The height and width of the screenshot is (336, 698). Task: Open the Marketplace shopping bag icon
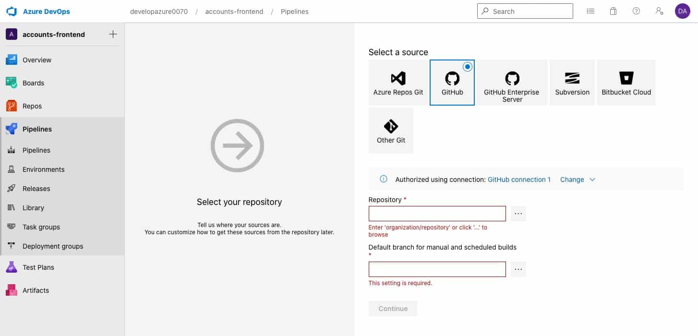613,11
